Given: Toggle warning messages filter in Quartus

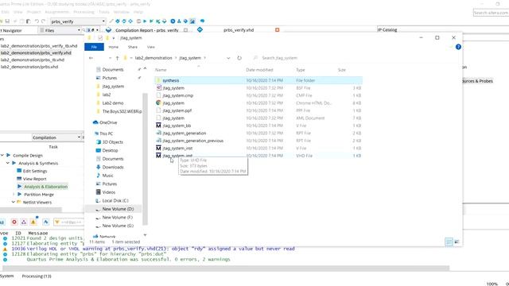Looking at the screenshot, I should pos(33,222).
